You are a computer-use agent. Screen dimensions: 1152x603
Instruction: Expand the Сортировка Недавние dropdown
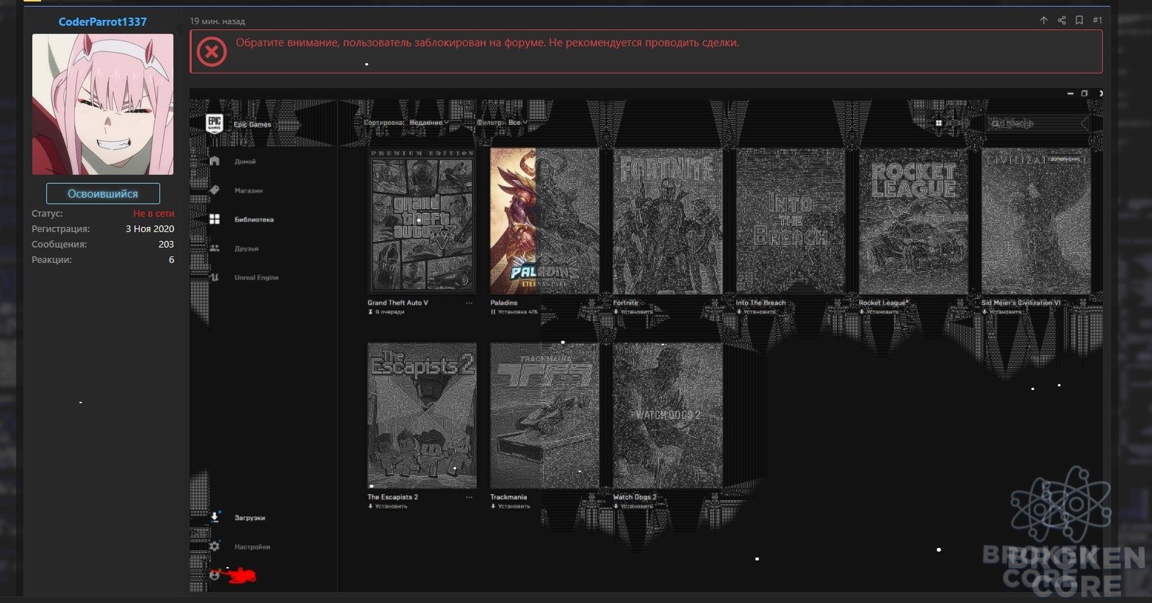click(x=406, y=123)
